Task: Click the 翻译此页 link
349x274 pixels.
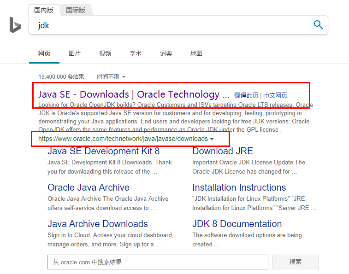Action: point(246,95)
